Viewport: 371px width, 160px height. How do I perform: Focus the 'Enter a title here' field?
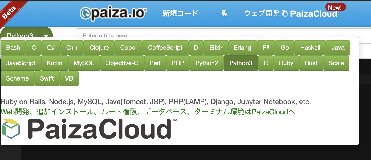pyautogui.click(x=224, y=35)
